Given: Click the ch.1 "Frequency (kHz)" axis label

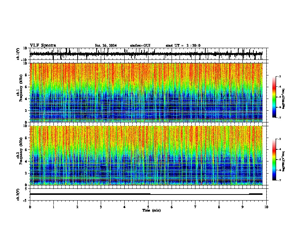Looking at the screenshot, I should [21, 88].
